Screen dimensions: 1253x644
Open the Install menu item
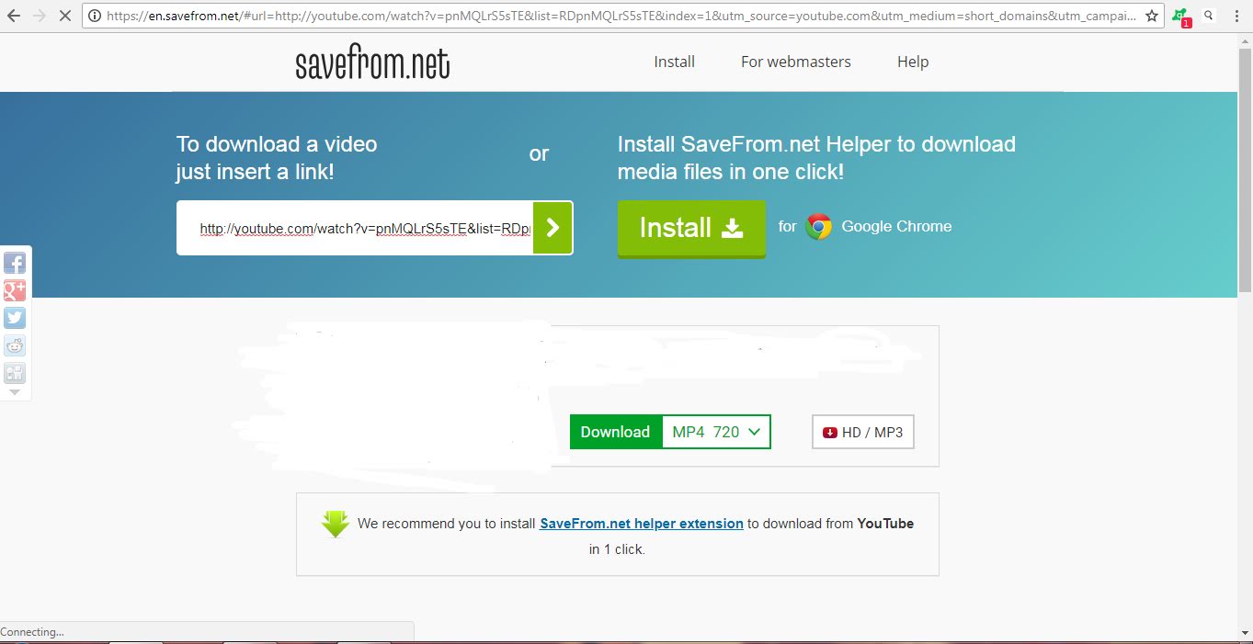coord(674,62)
